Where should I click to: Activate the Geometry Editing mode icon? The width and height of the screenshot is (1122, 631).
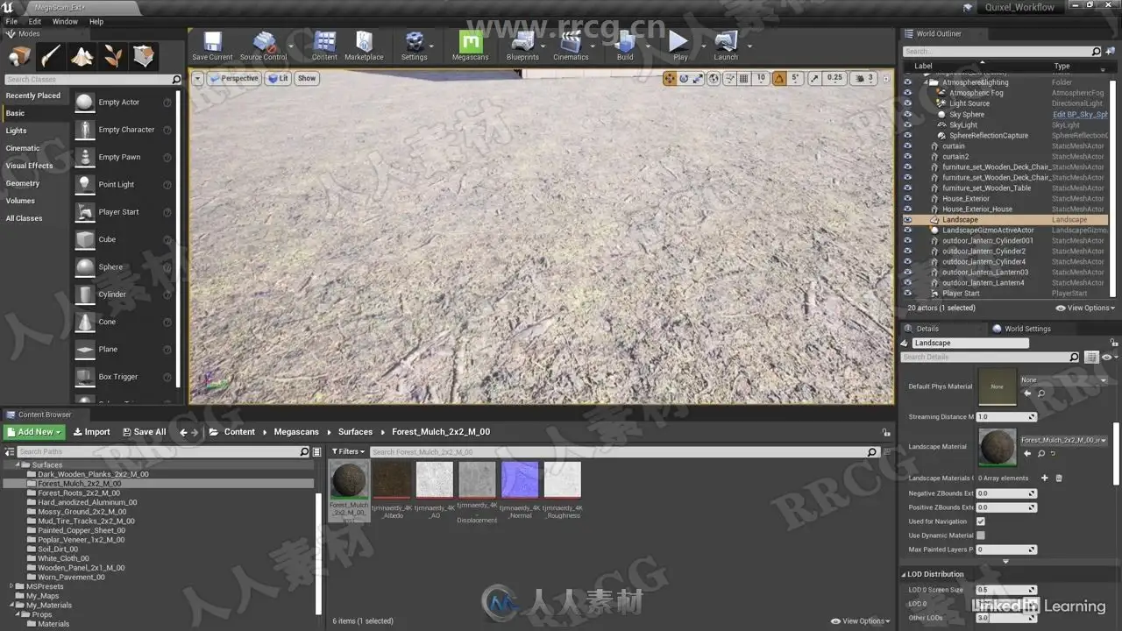(x=145, y=57)
